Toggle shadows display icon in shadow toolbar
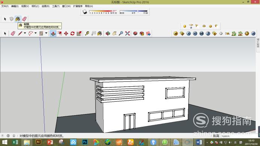This screenshot has height=146, width=260. coord(85,12)
